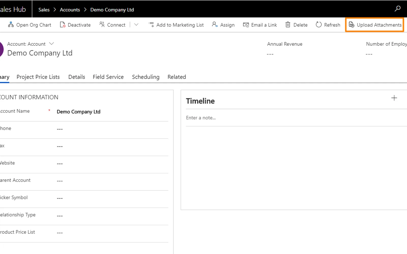Click the Upload Attachments file icon
The height and width of the screenshot is (254, 407).
[351, 25]
